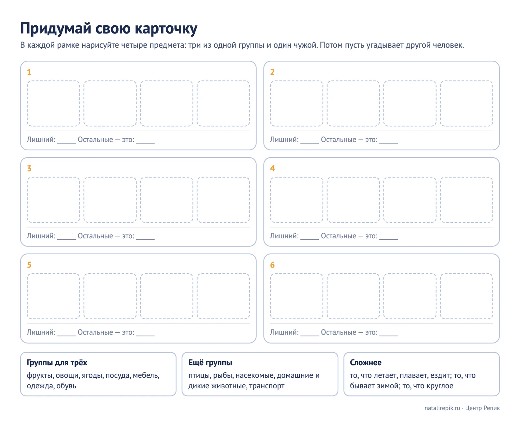Screen dimensions: 520x426
Task: Click the text "фрукты, овощи, ягоды, посуда, мебель"
Action: pyautogui.click(x=93, y=376)
